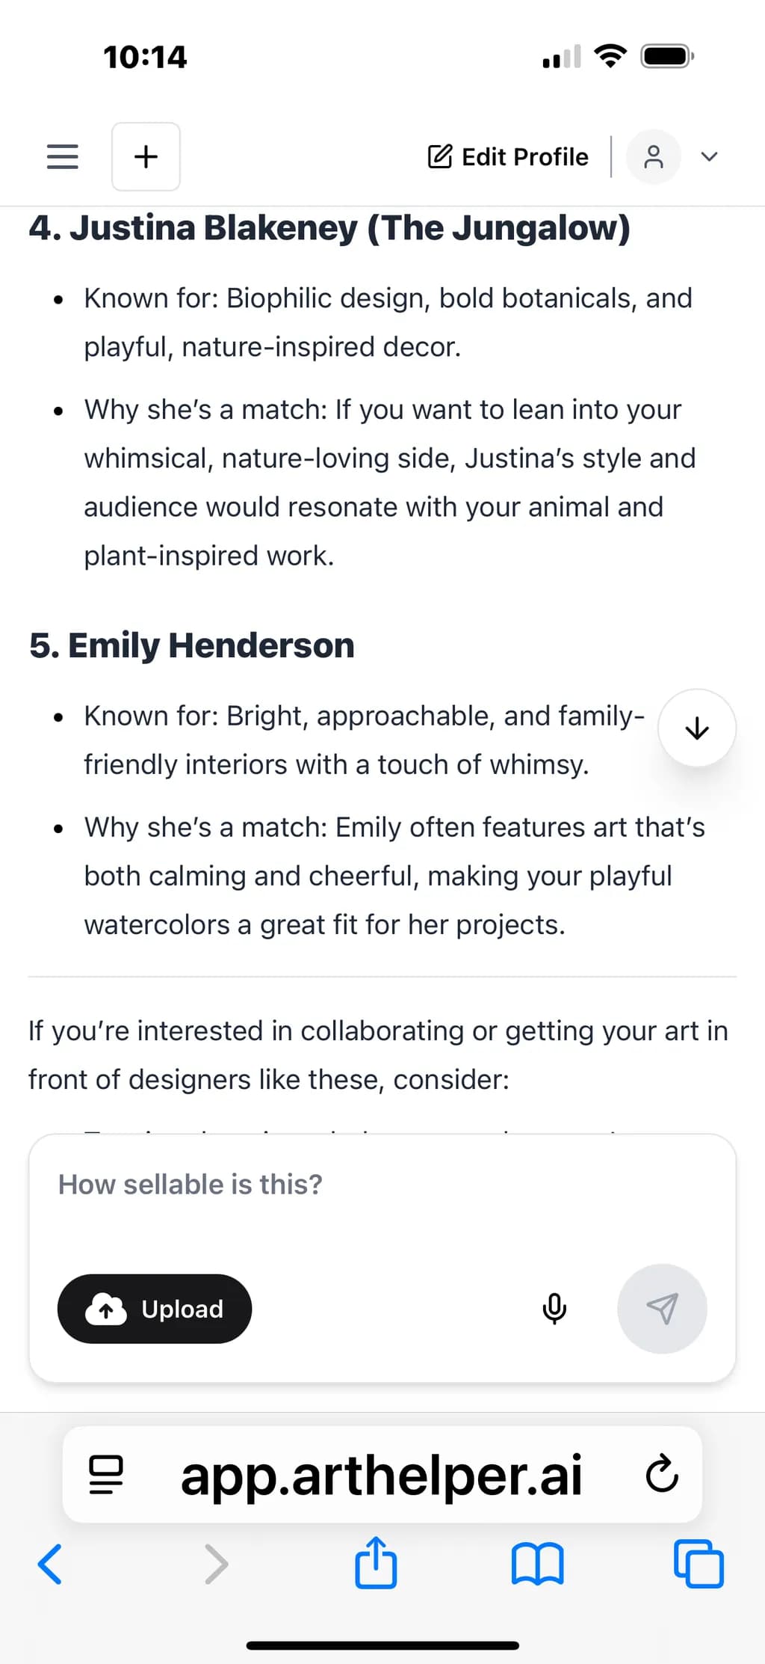Show all open Safari tabs

pos(699,1564)
